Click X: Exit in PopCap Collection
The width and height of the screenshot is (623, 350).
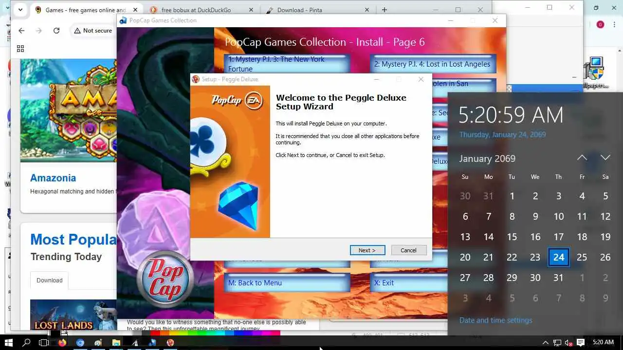point(409,283)
